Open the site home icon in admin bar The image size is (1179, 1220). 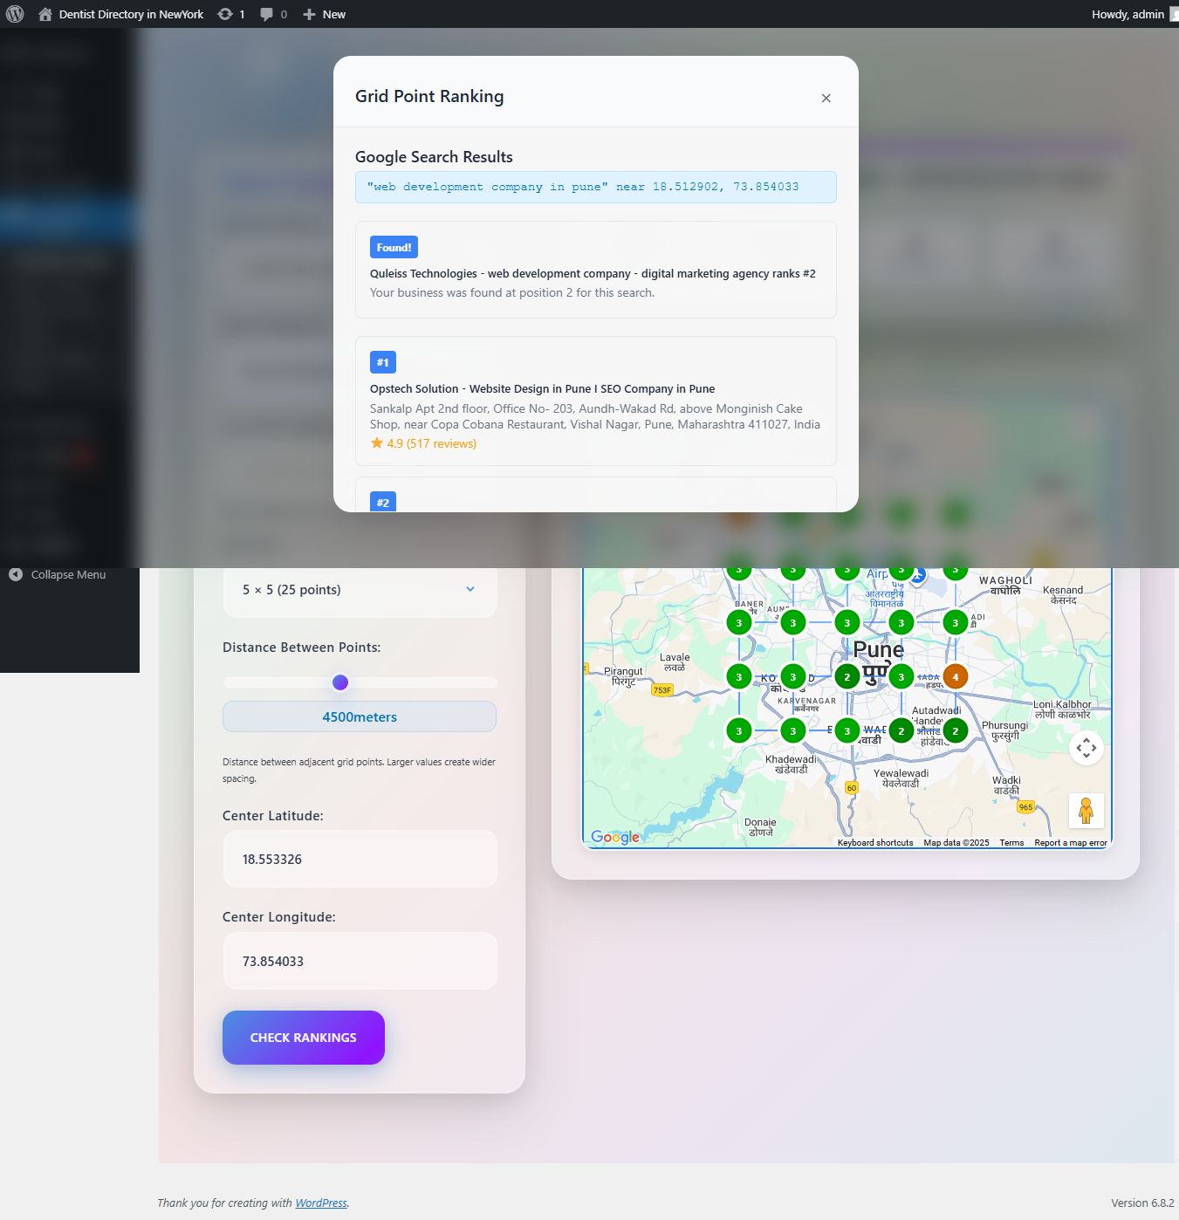tap(45, 14)
